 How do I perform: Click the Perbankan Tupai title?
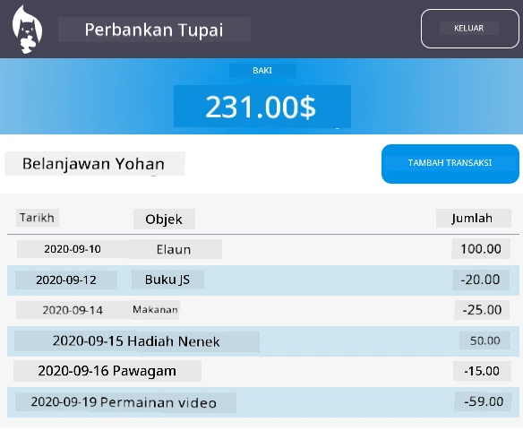(x=154, y=30)
